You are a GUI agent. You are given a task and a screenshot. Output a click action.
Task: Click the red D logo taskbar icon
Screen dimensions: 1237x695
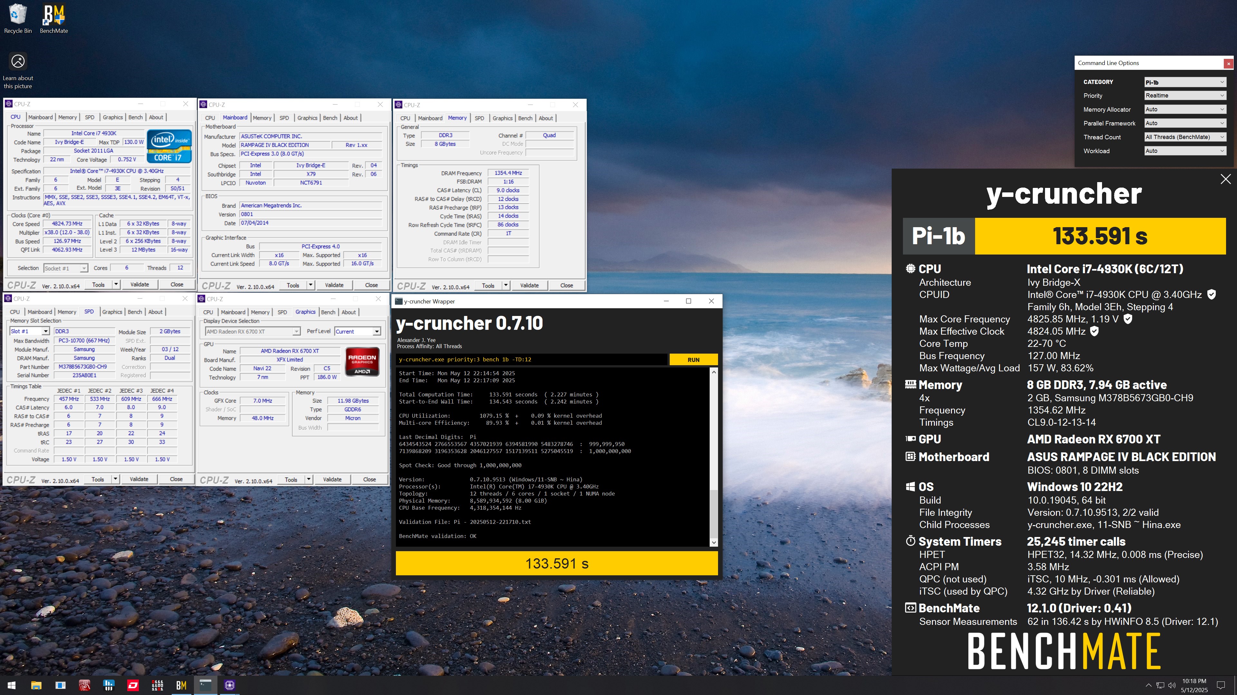click(133, 685)
